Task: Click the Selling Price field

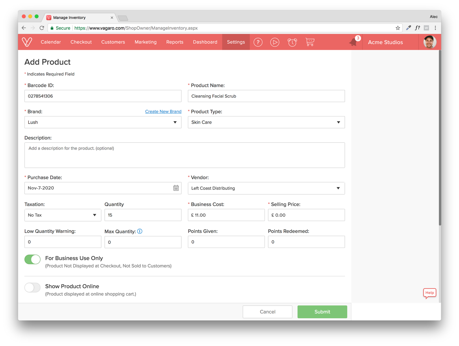Action: pyautogui.click(x=306, y=215)
